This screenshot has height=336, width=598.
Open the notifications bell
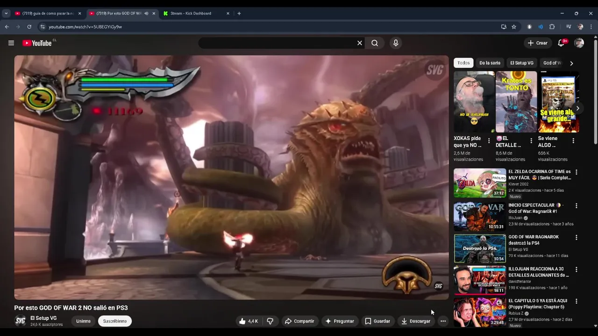coord(561,43)
